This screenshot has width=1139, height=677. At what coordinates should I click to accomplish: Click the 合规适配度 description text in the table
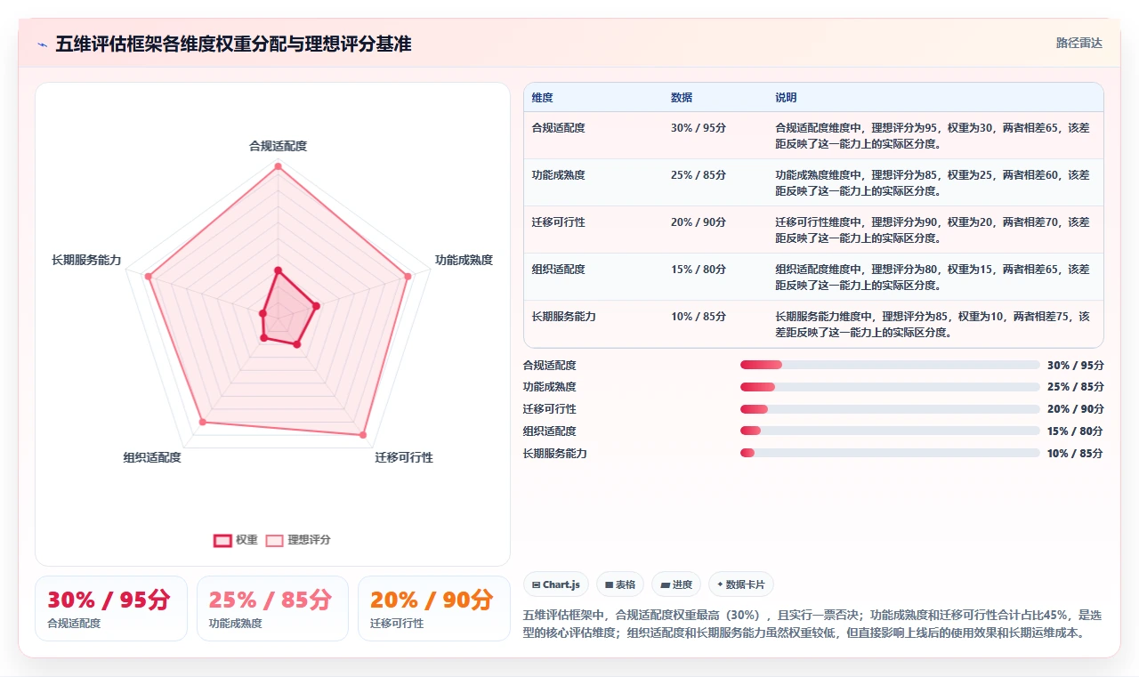[932, 135]
